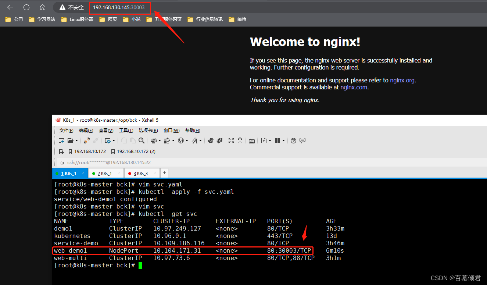Click the 不安全 security warning indicator
The width and height of the screenshot is (487, 285).
(x=72, y=7)
